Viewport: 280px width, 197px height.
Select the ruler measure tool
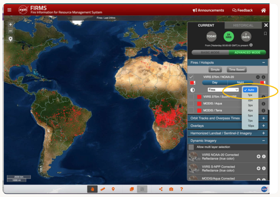point(103,189)
